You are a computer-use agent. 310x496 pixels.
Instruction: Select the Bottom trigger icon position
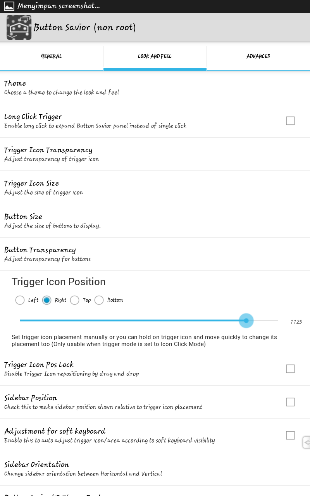point(99,300)
